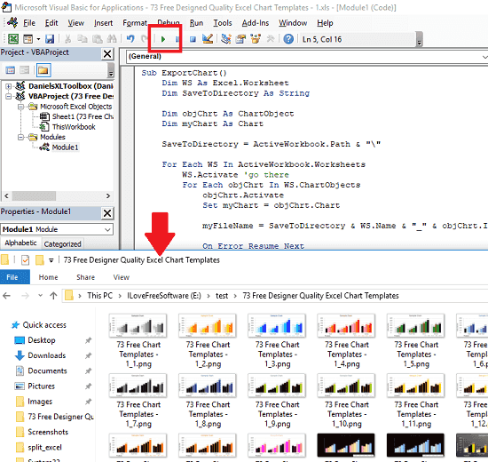Click the Cut scissors icon
This screenshot has width=488, height=462.
(x=67, y=39)
